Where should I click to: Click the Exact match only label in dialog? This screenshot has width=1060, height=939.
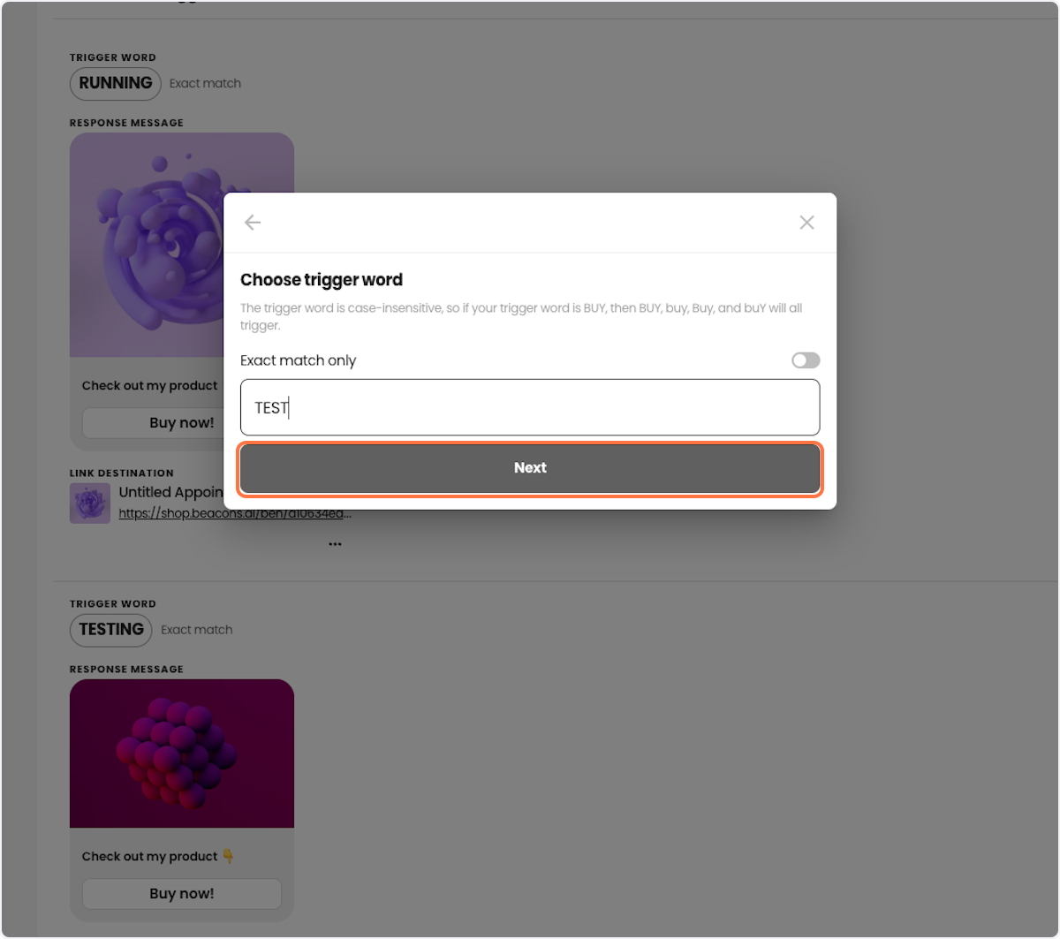pos(299,360)
